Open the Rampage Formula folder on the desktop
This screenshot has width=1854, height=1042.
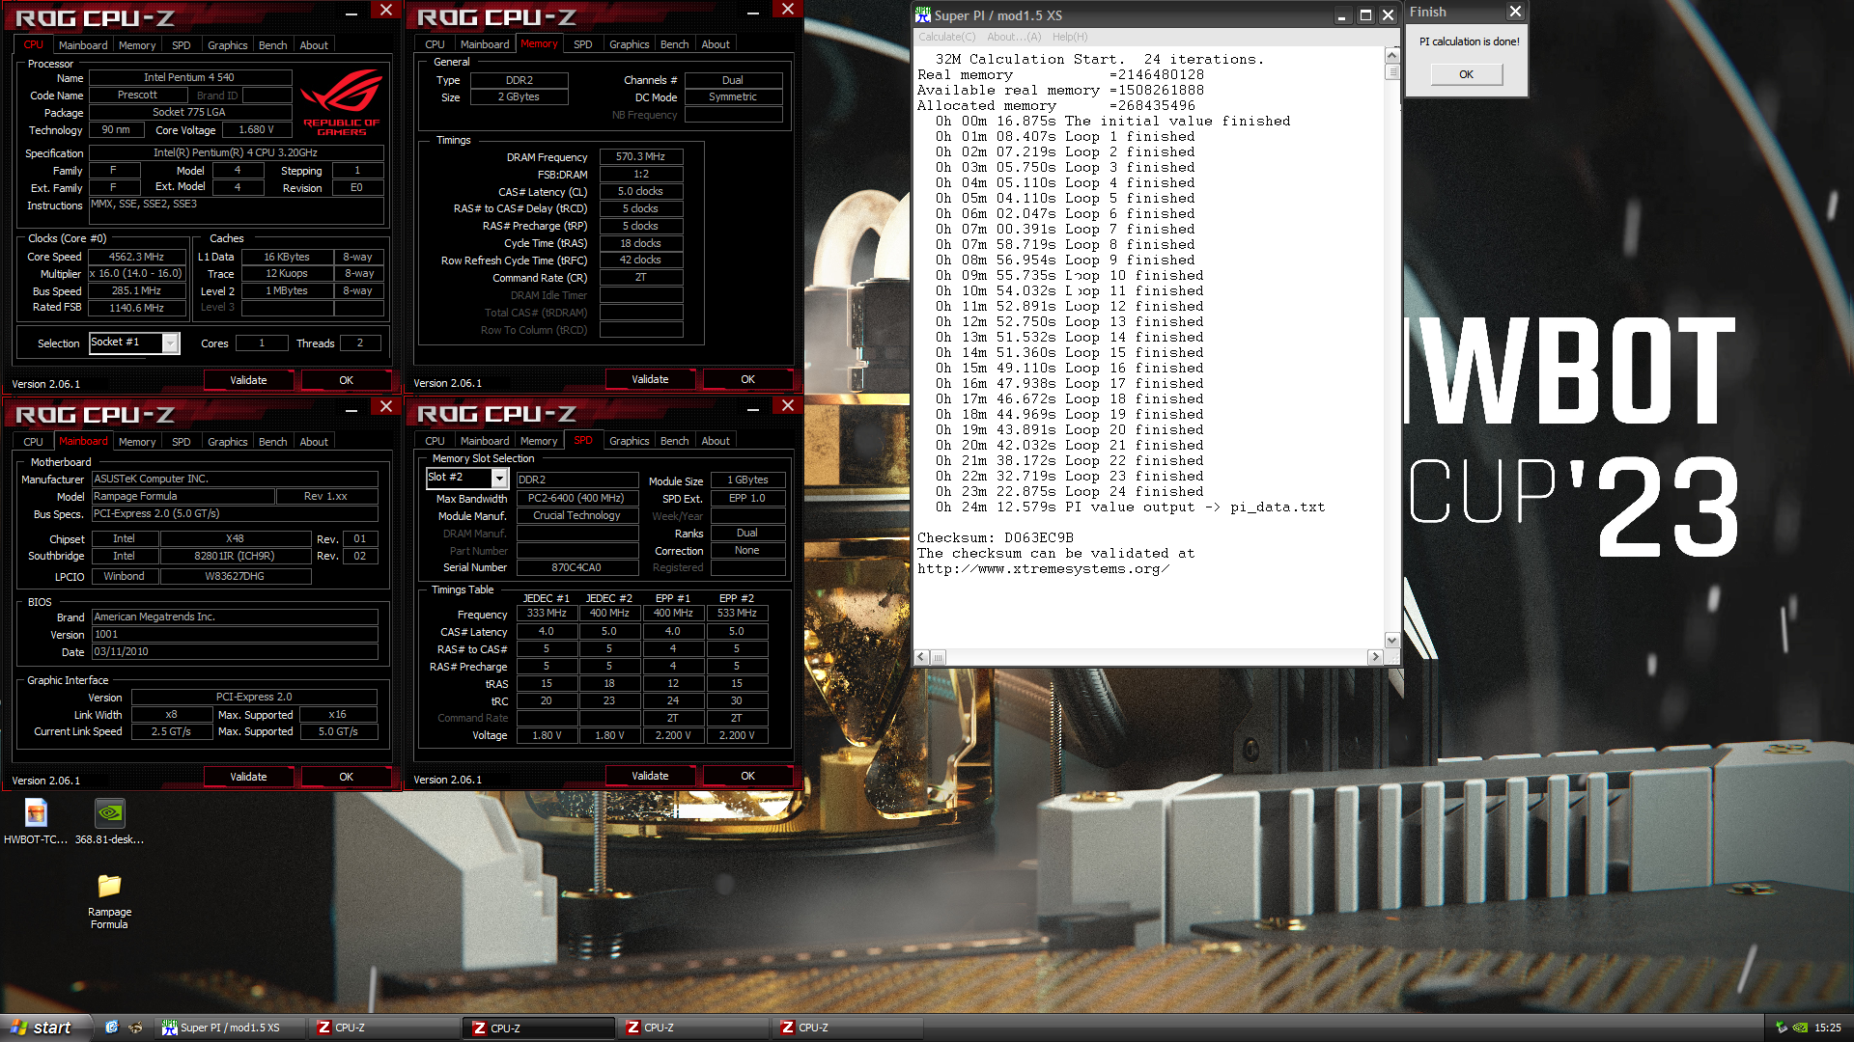109,901
